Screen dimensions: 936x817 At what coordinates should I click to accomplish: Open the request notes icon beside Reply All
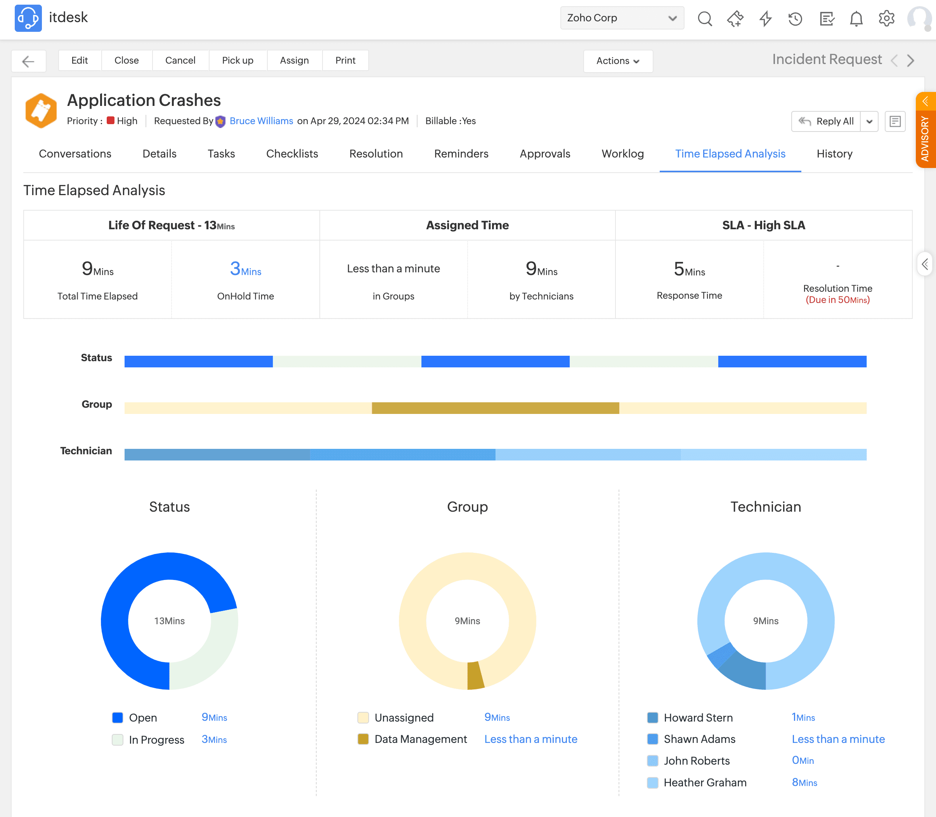tap(895, 121)
